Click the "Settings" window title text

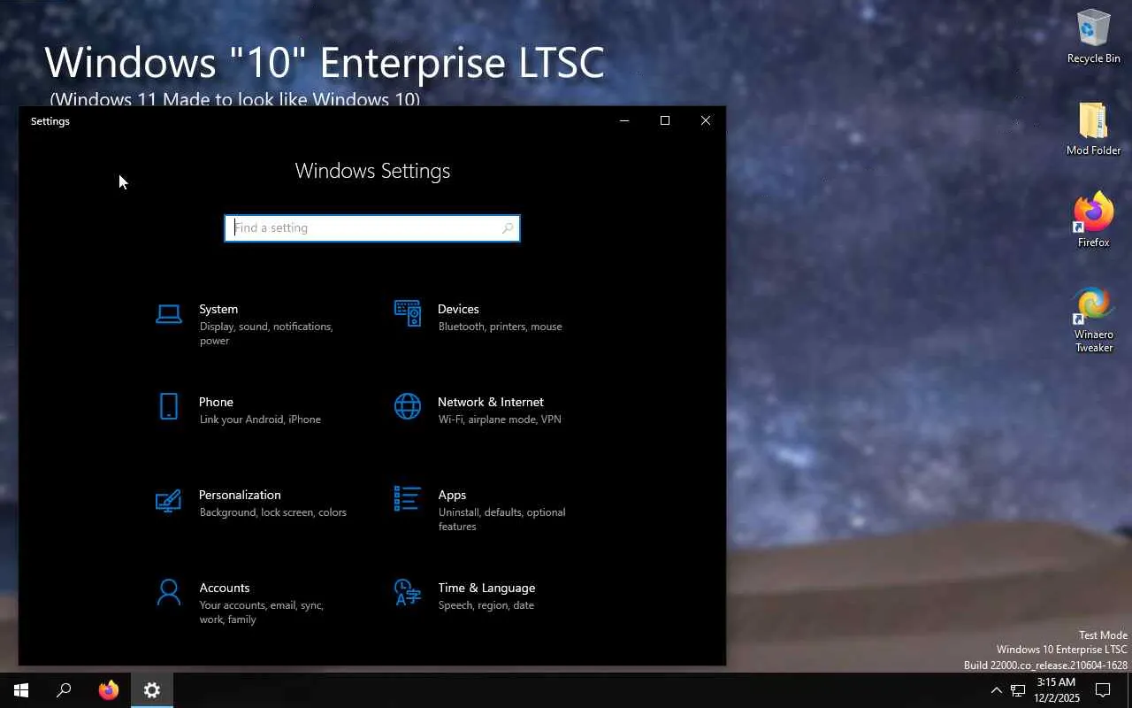[50, 121]
